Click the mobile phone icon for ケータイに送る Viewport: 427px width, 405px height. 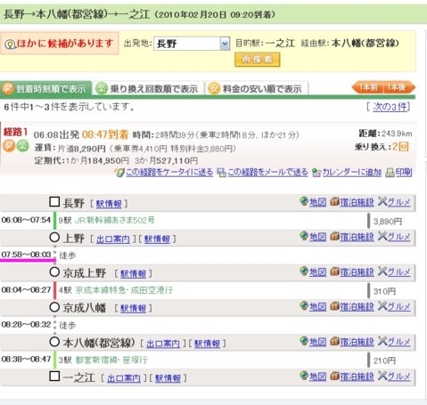pyautogui.click(x=119, y=173)
